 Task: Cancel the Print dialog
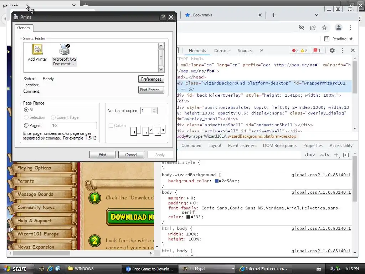(x=131, y=155)
